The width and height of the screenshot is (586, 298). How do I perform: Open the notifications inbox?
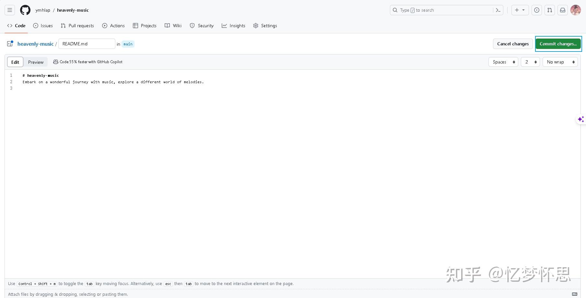tap(562, 10)
